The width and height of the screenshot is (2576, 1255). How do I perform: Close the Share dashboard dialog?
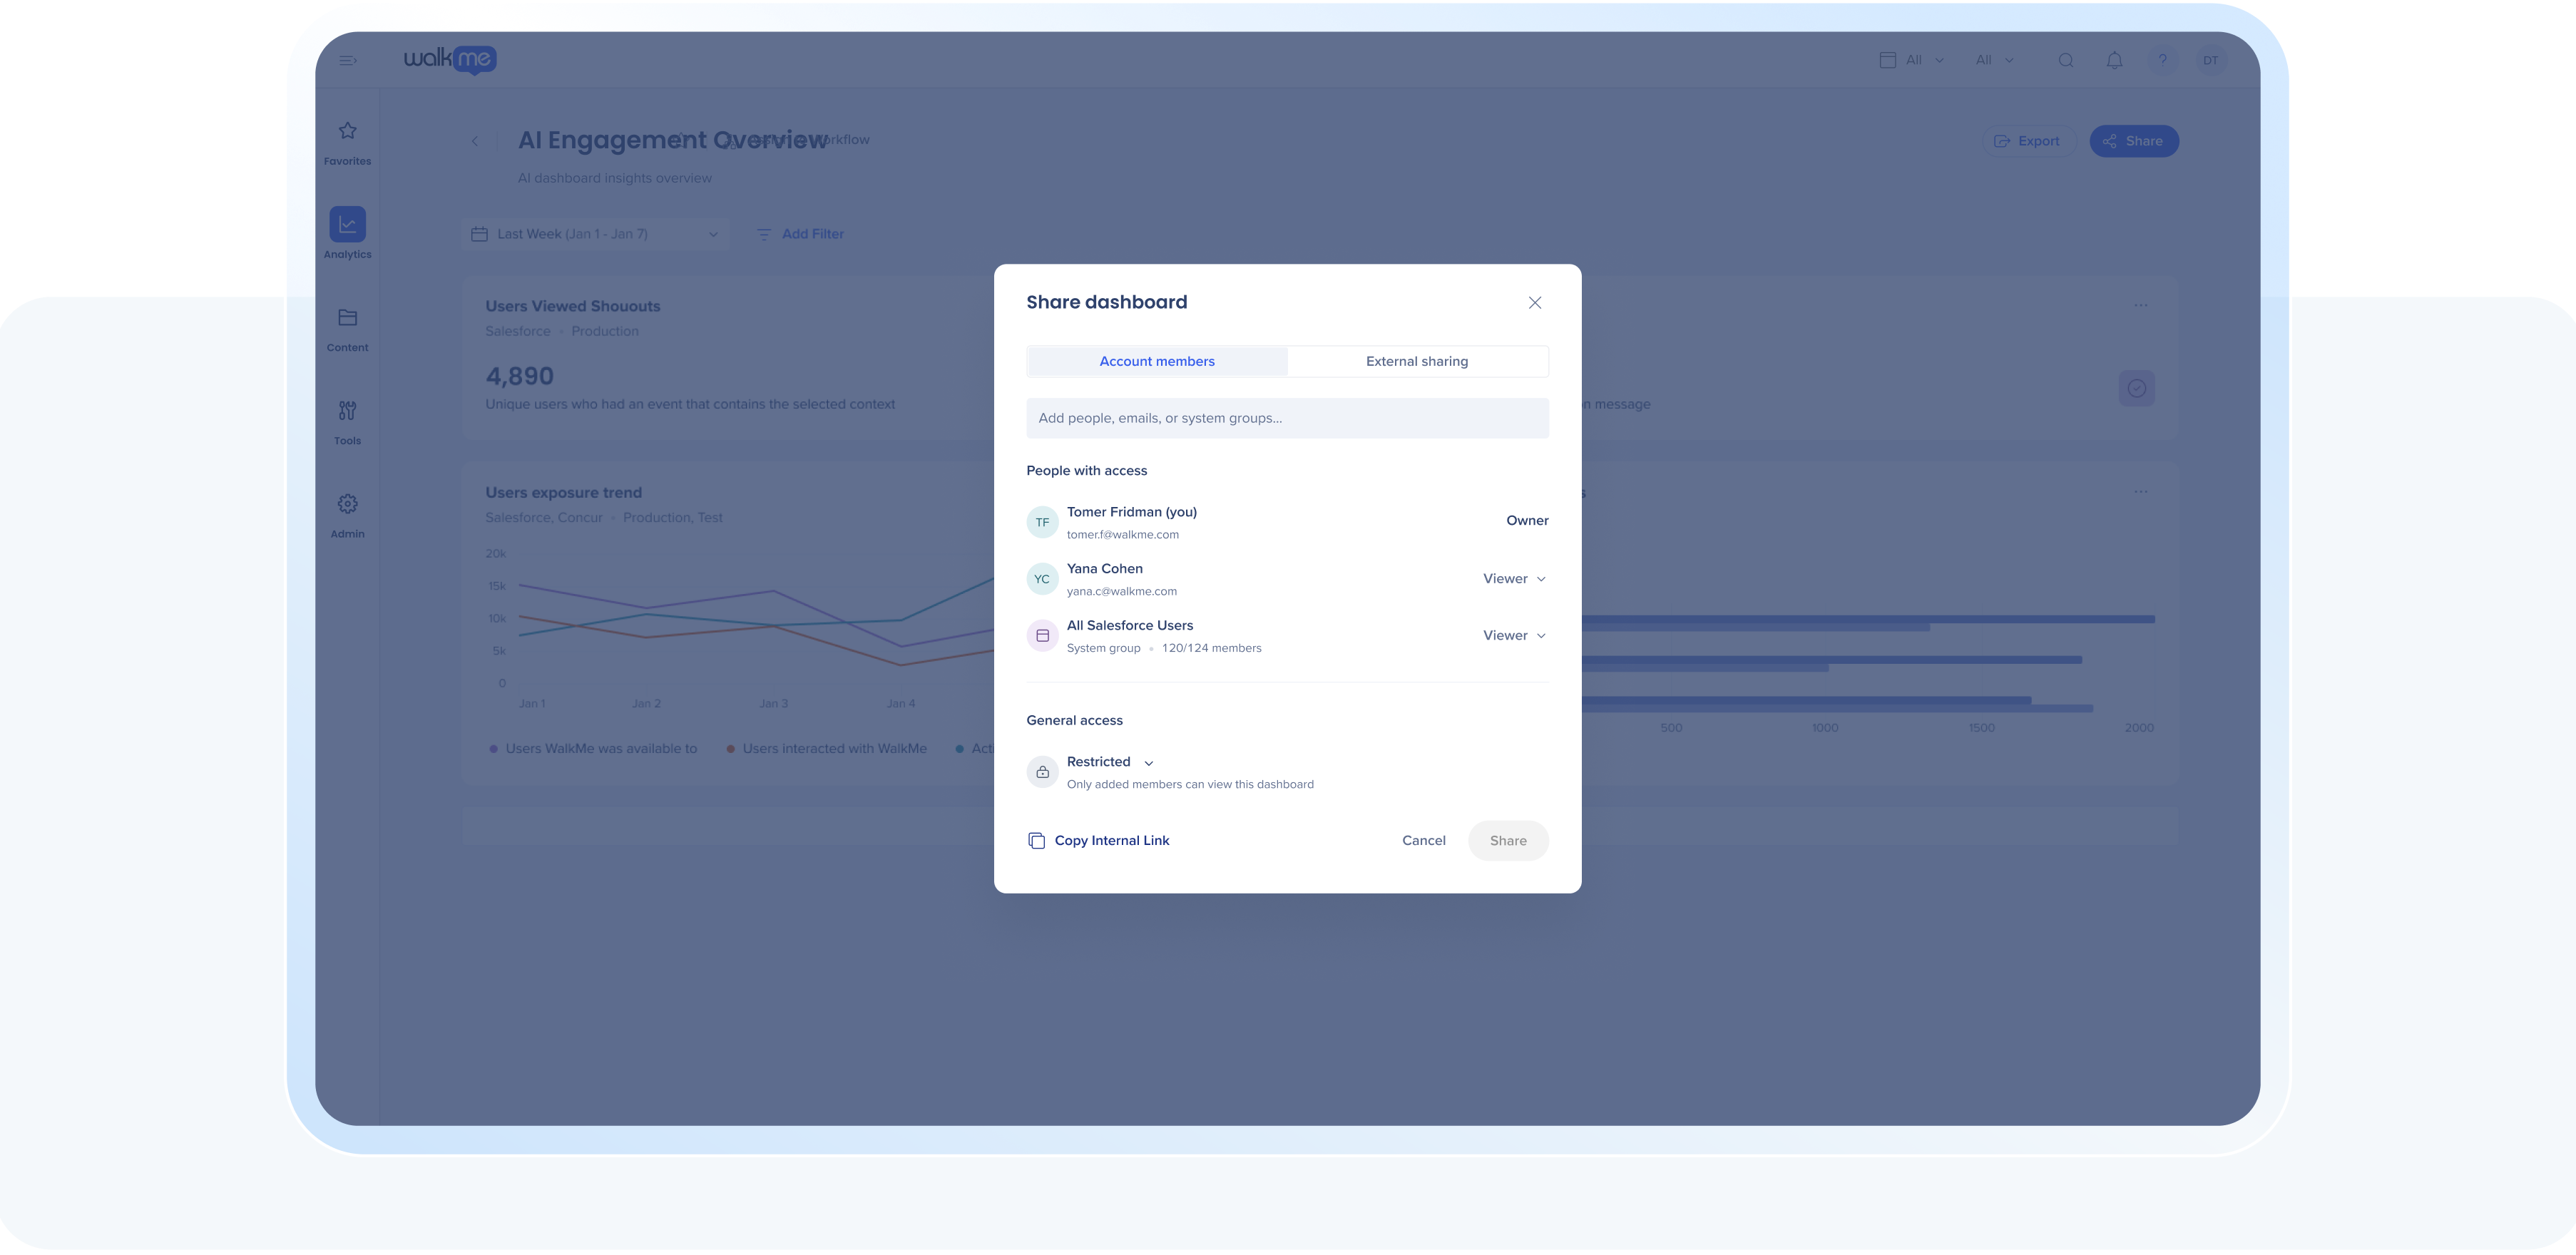[x=1534, y=303]
